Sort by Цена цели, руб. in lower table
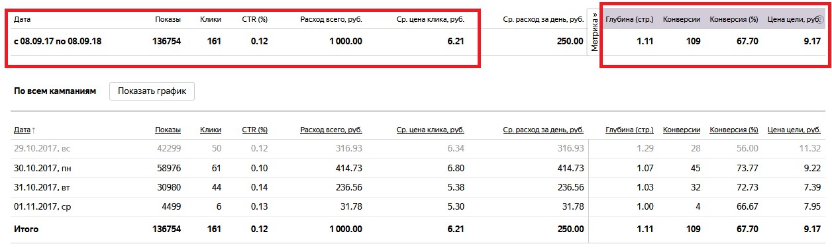832x248 pixels. coord(794,130)
